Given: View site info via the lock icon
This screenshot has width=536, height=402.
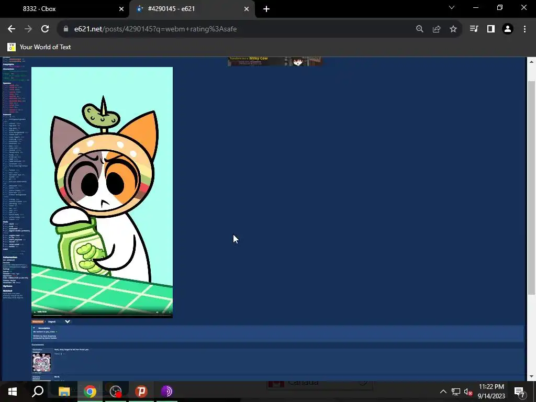Looking at the screenshot, I should (x=66, y=29).
